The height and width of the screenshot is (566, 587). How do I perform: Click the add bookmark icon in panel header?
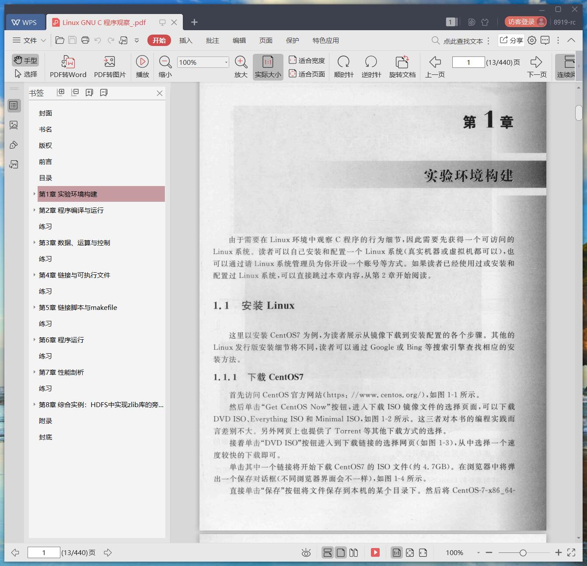89,92
